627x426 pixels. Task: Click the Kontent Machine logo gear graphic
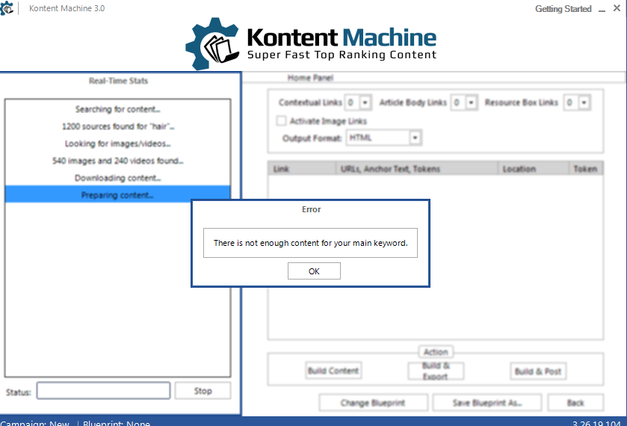(212, 43)
